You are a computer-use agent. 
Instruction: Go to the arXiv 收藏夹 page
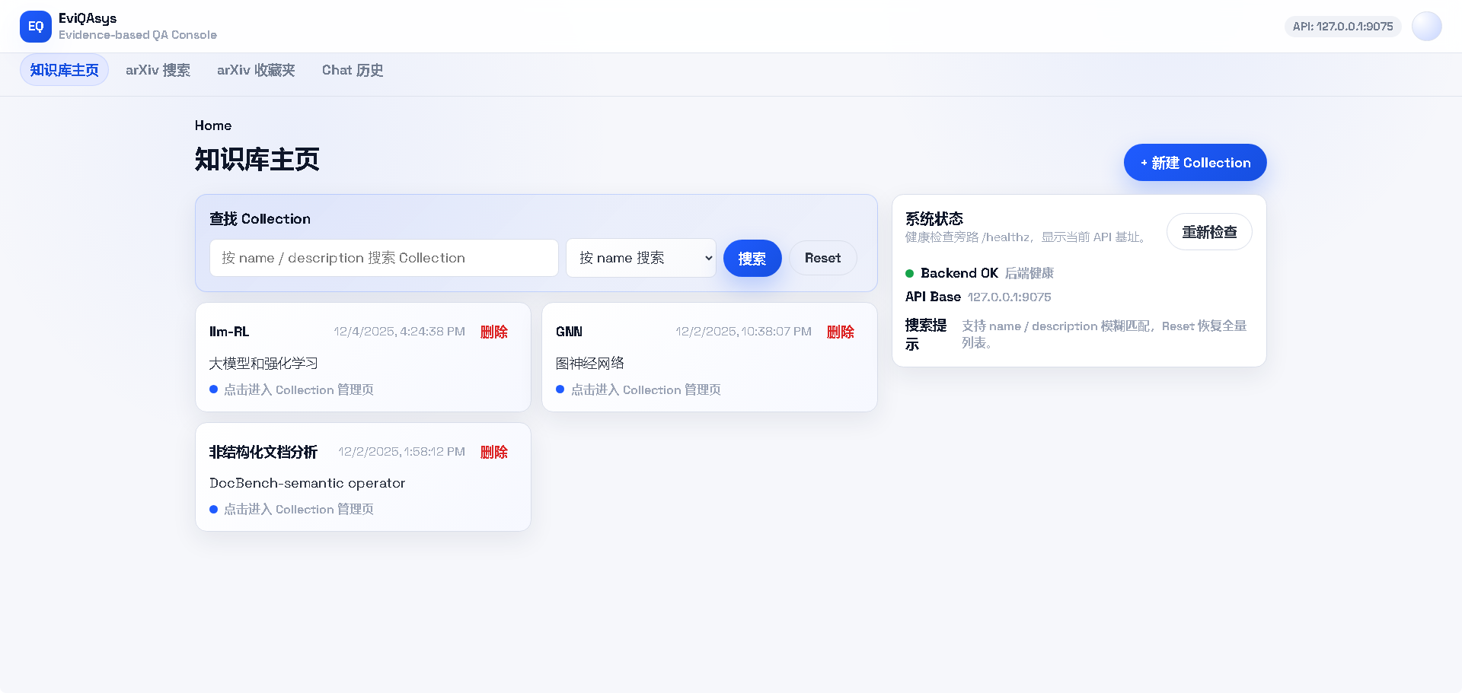pos(255,70)
